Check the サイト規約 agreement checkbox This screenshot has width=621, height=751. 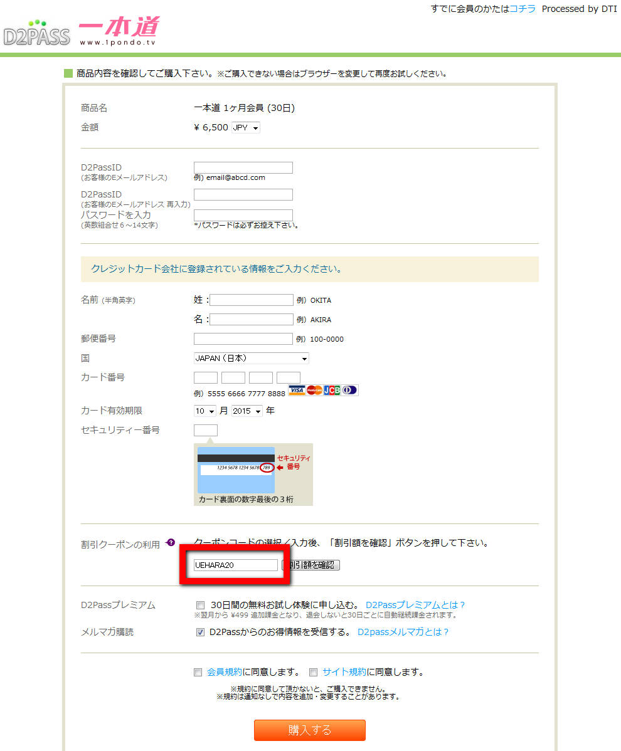tap(314, 673)
